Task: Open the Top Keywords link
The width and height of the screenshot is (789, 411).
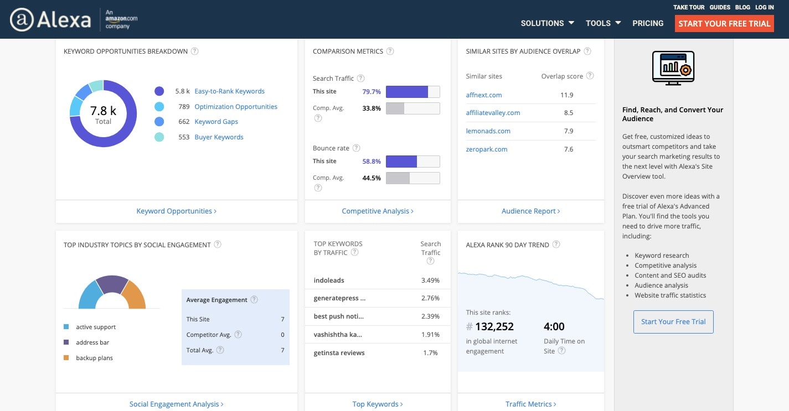Action: [378, 404]
